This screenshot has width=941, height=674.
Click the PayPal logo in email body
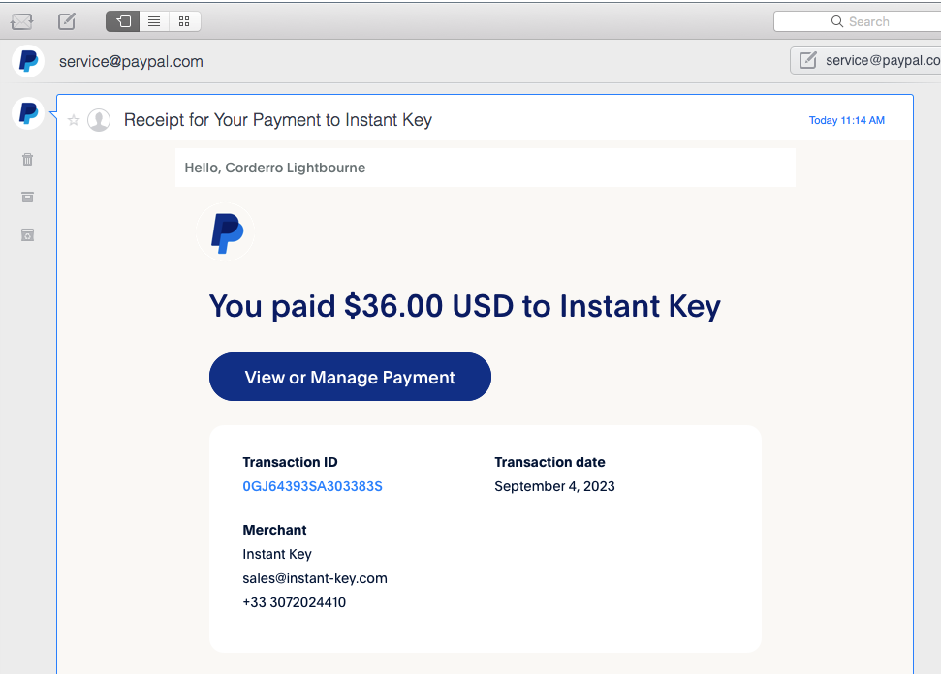[x=226, y=233]
